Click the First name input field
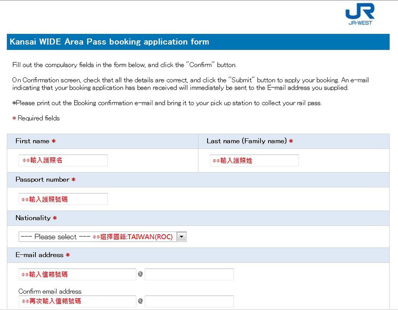 63,160
